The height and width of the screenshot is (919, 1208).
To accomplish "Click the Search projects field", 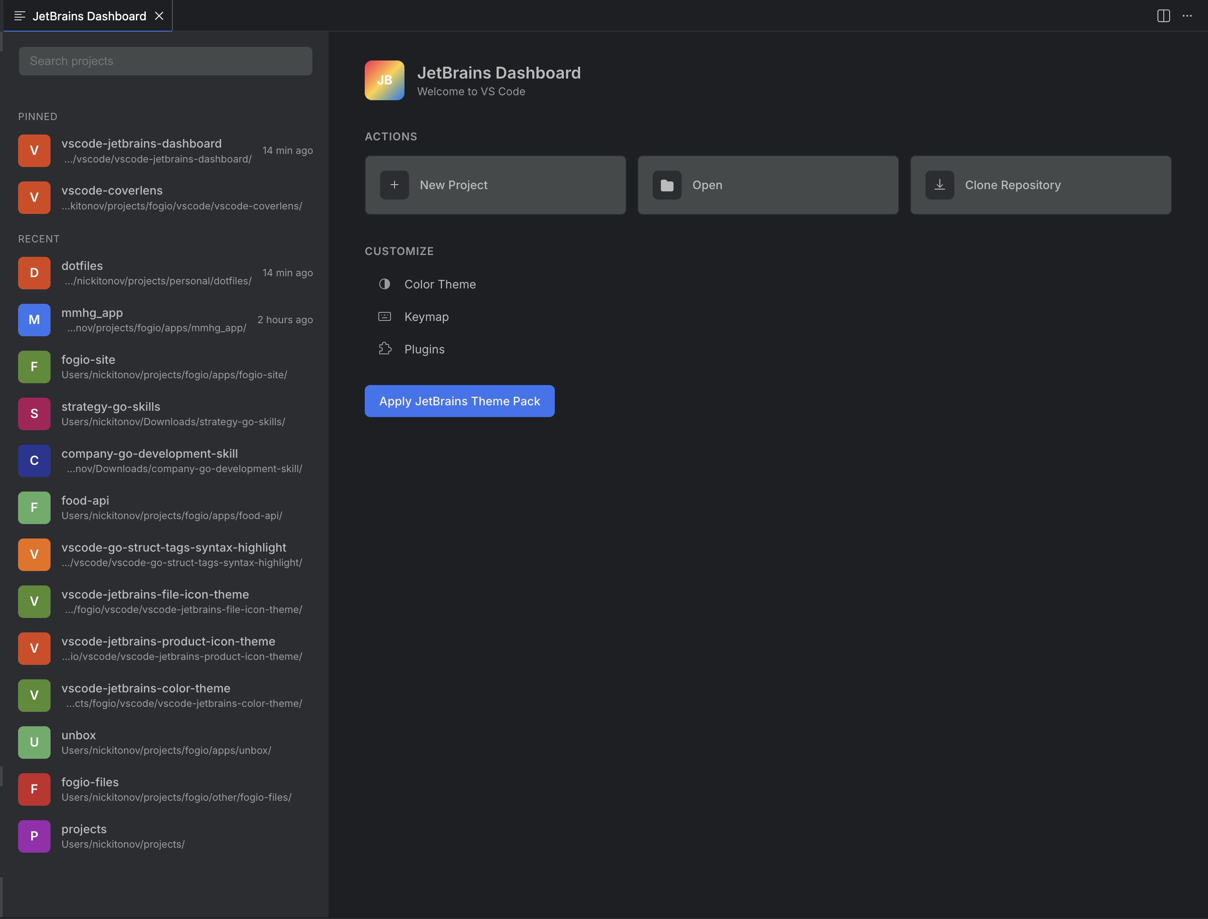I will 165,61.
